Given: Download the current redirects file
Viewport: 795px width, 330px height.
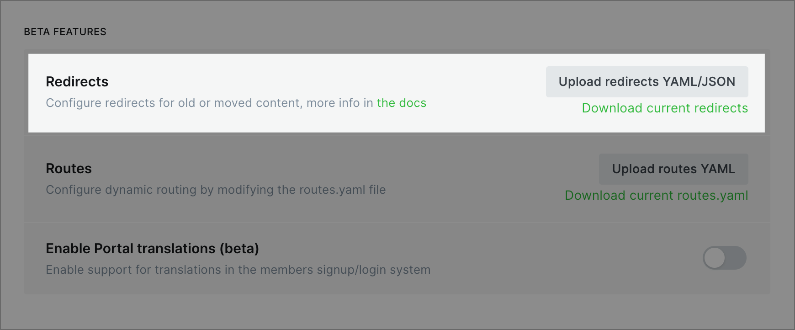Looking at the screenshot, I should [665, 108].
